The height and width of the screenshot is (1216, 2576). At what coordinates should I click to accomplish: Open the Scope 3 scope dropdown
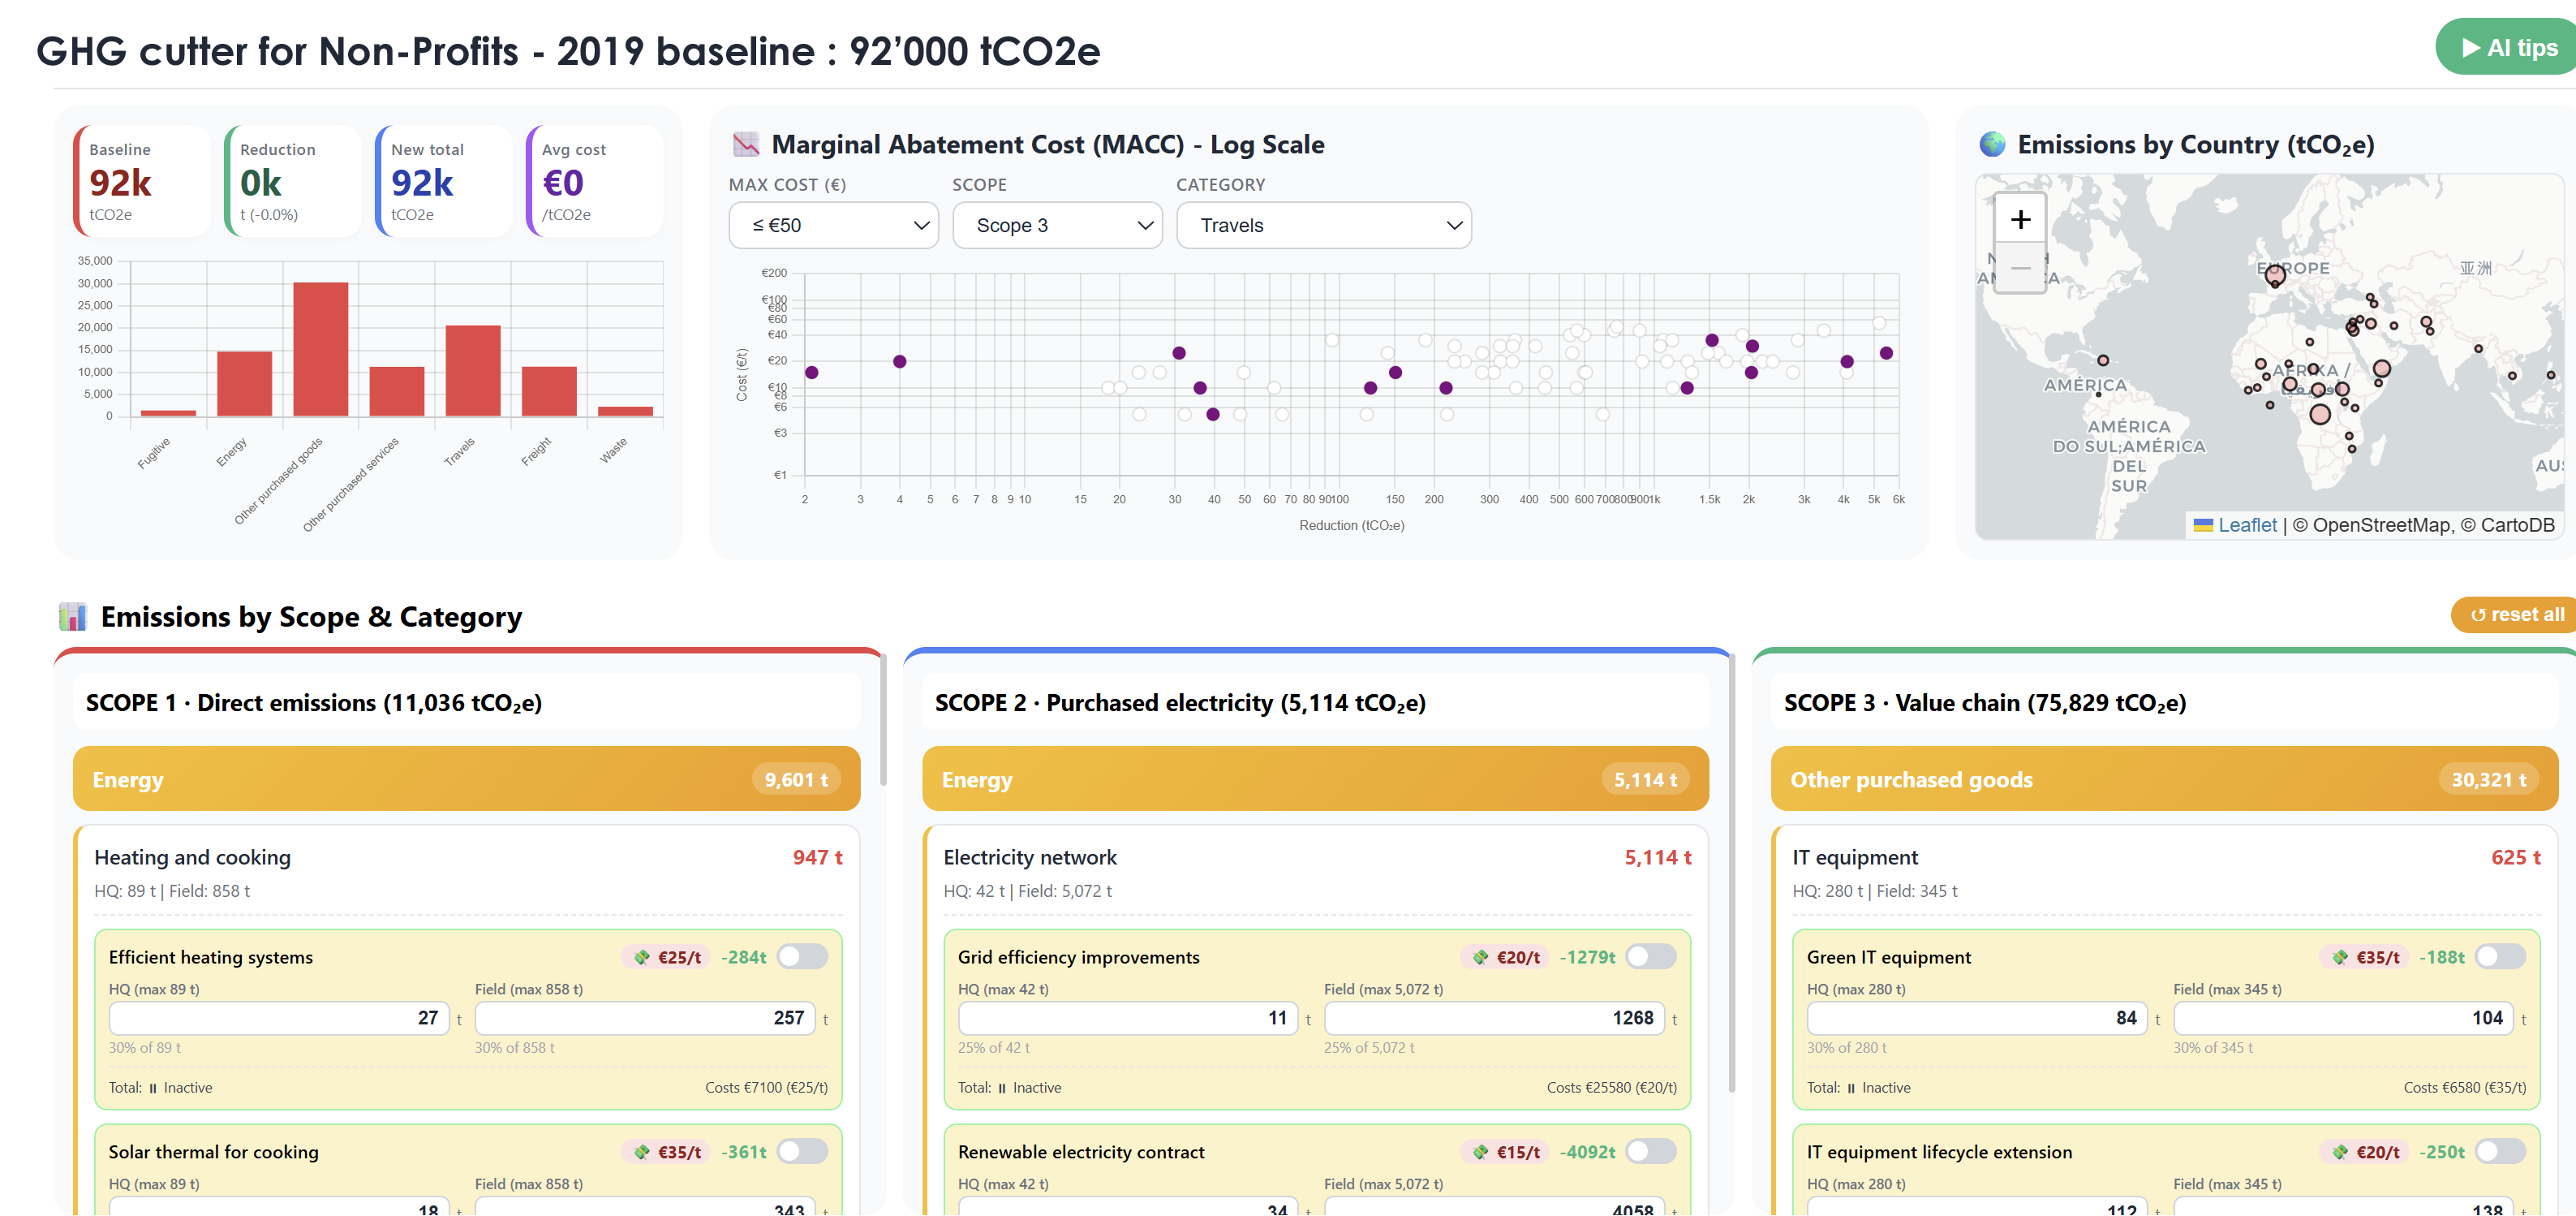click(x=1057, y=225)
